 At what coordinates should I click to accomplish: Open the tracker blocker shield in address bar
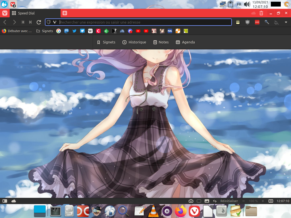49,22
